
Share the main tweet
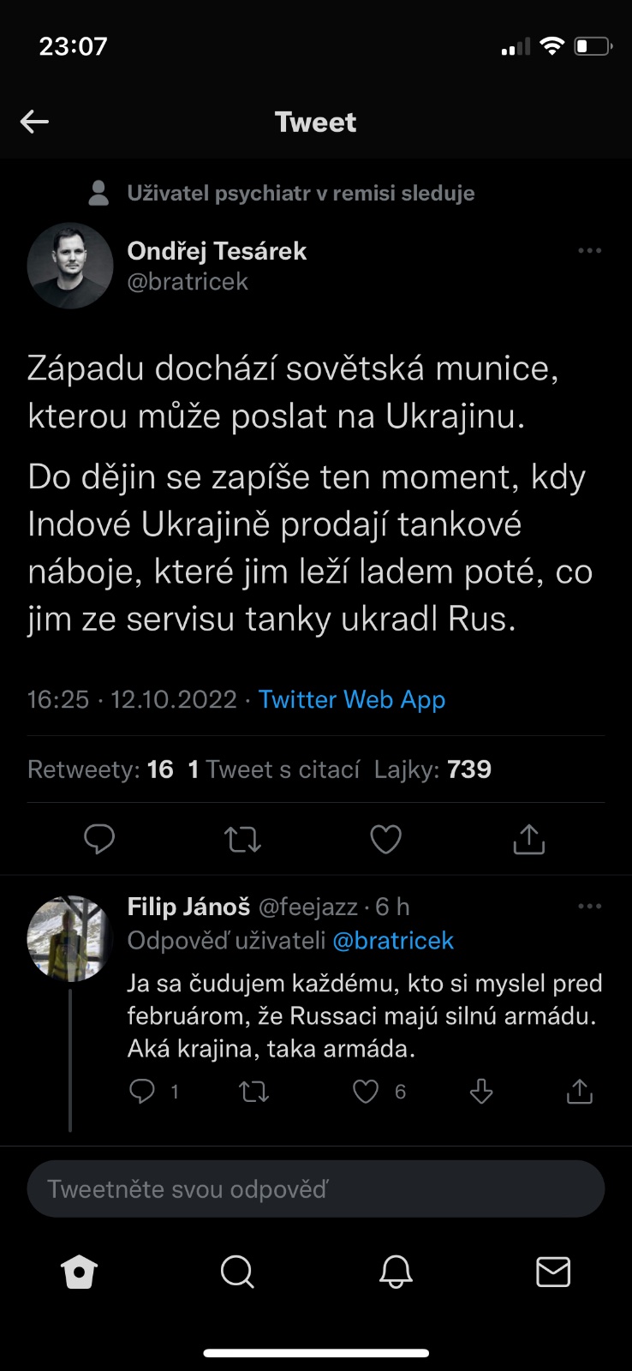coord(528,839)
